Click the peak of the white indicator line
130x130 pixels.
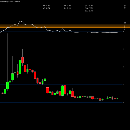[20, 21]
